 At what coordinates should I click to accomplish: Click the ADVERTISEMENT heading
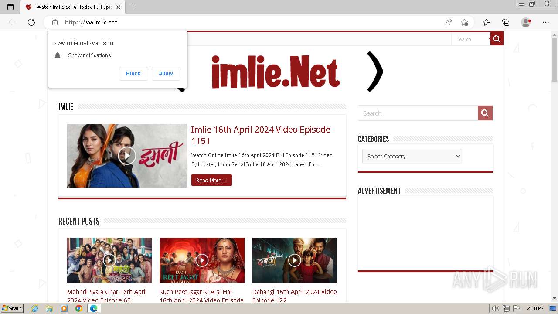pos(379,191)
